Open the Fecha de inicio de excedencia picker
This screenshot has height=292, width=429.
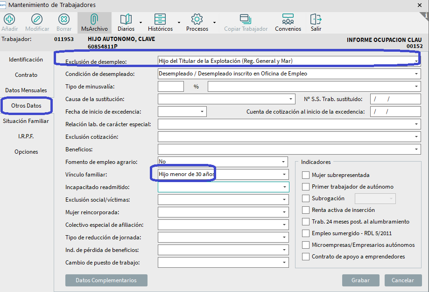click(182, 112)
